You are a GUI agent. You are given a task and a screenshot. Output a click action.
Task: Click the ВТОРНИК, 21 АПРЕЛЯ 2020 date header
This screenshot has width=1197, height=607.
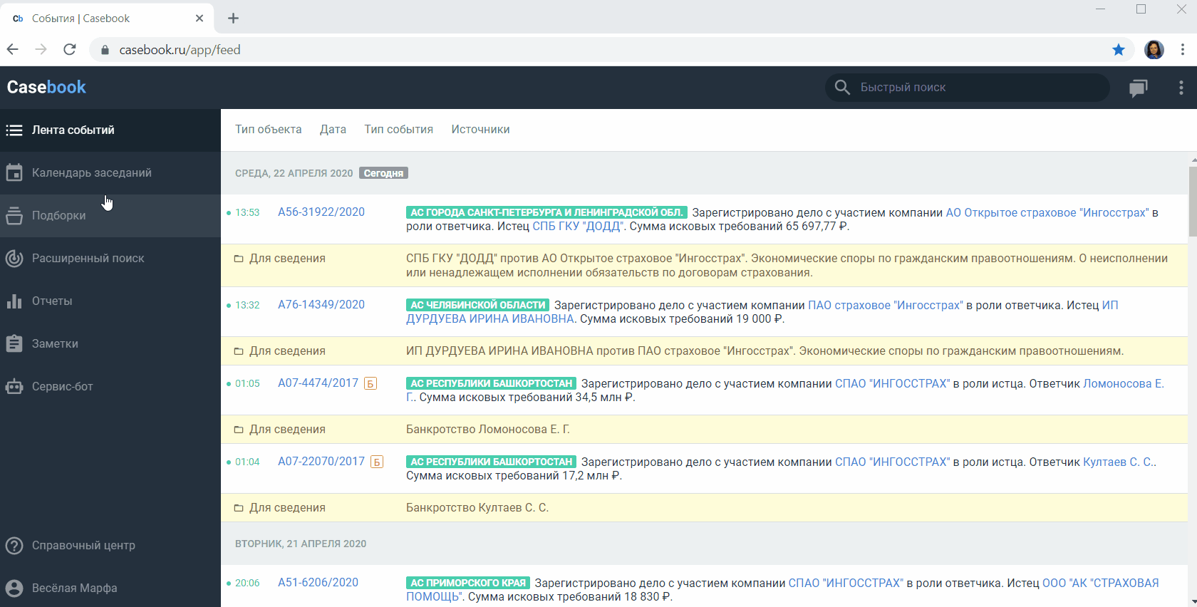tap(301, 544)
